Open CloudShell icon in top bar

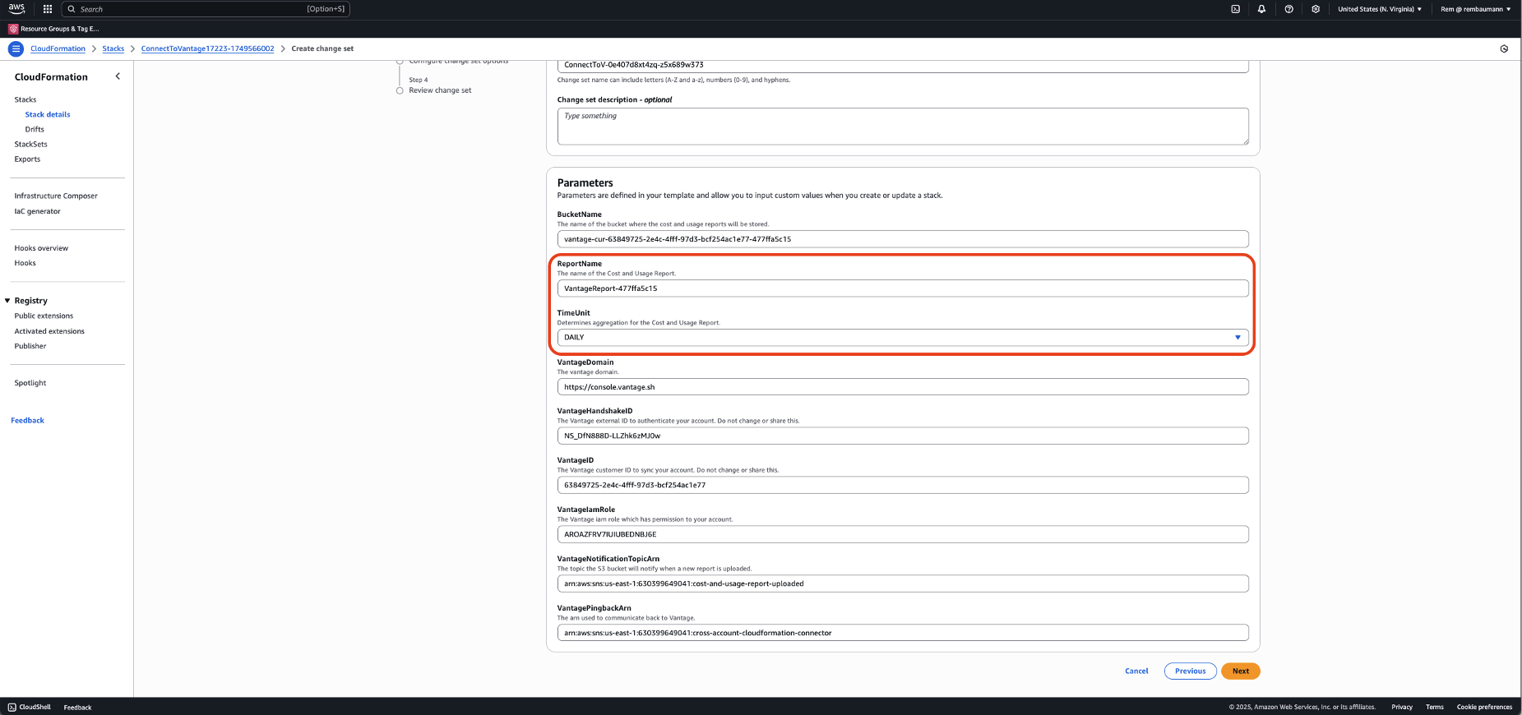[1235, 9]
